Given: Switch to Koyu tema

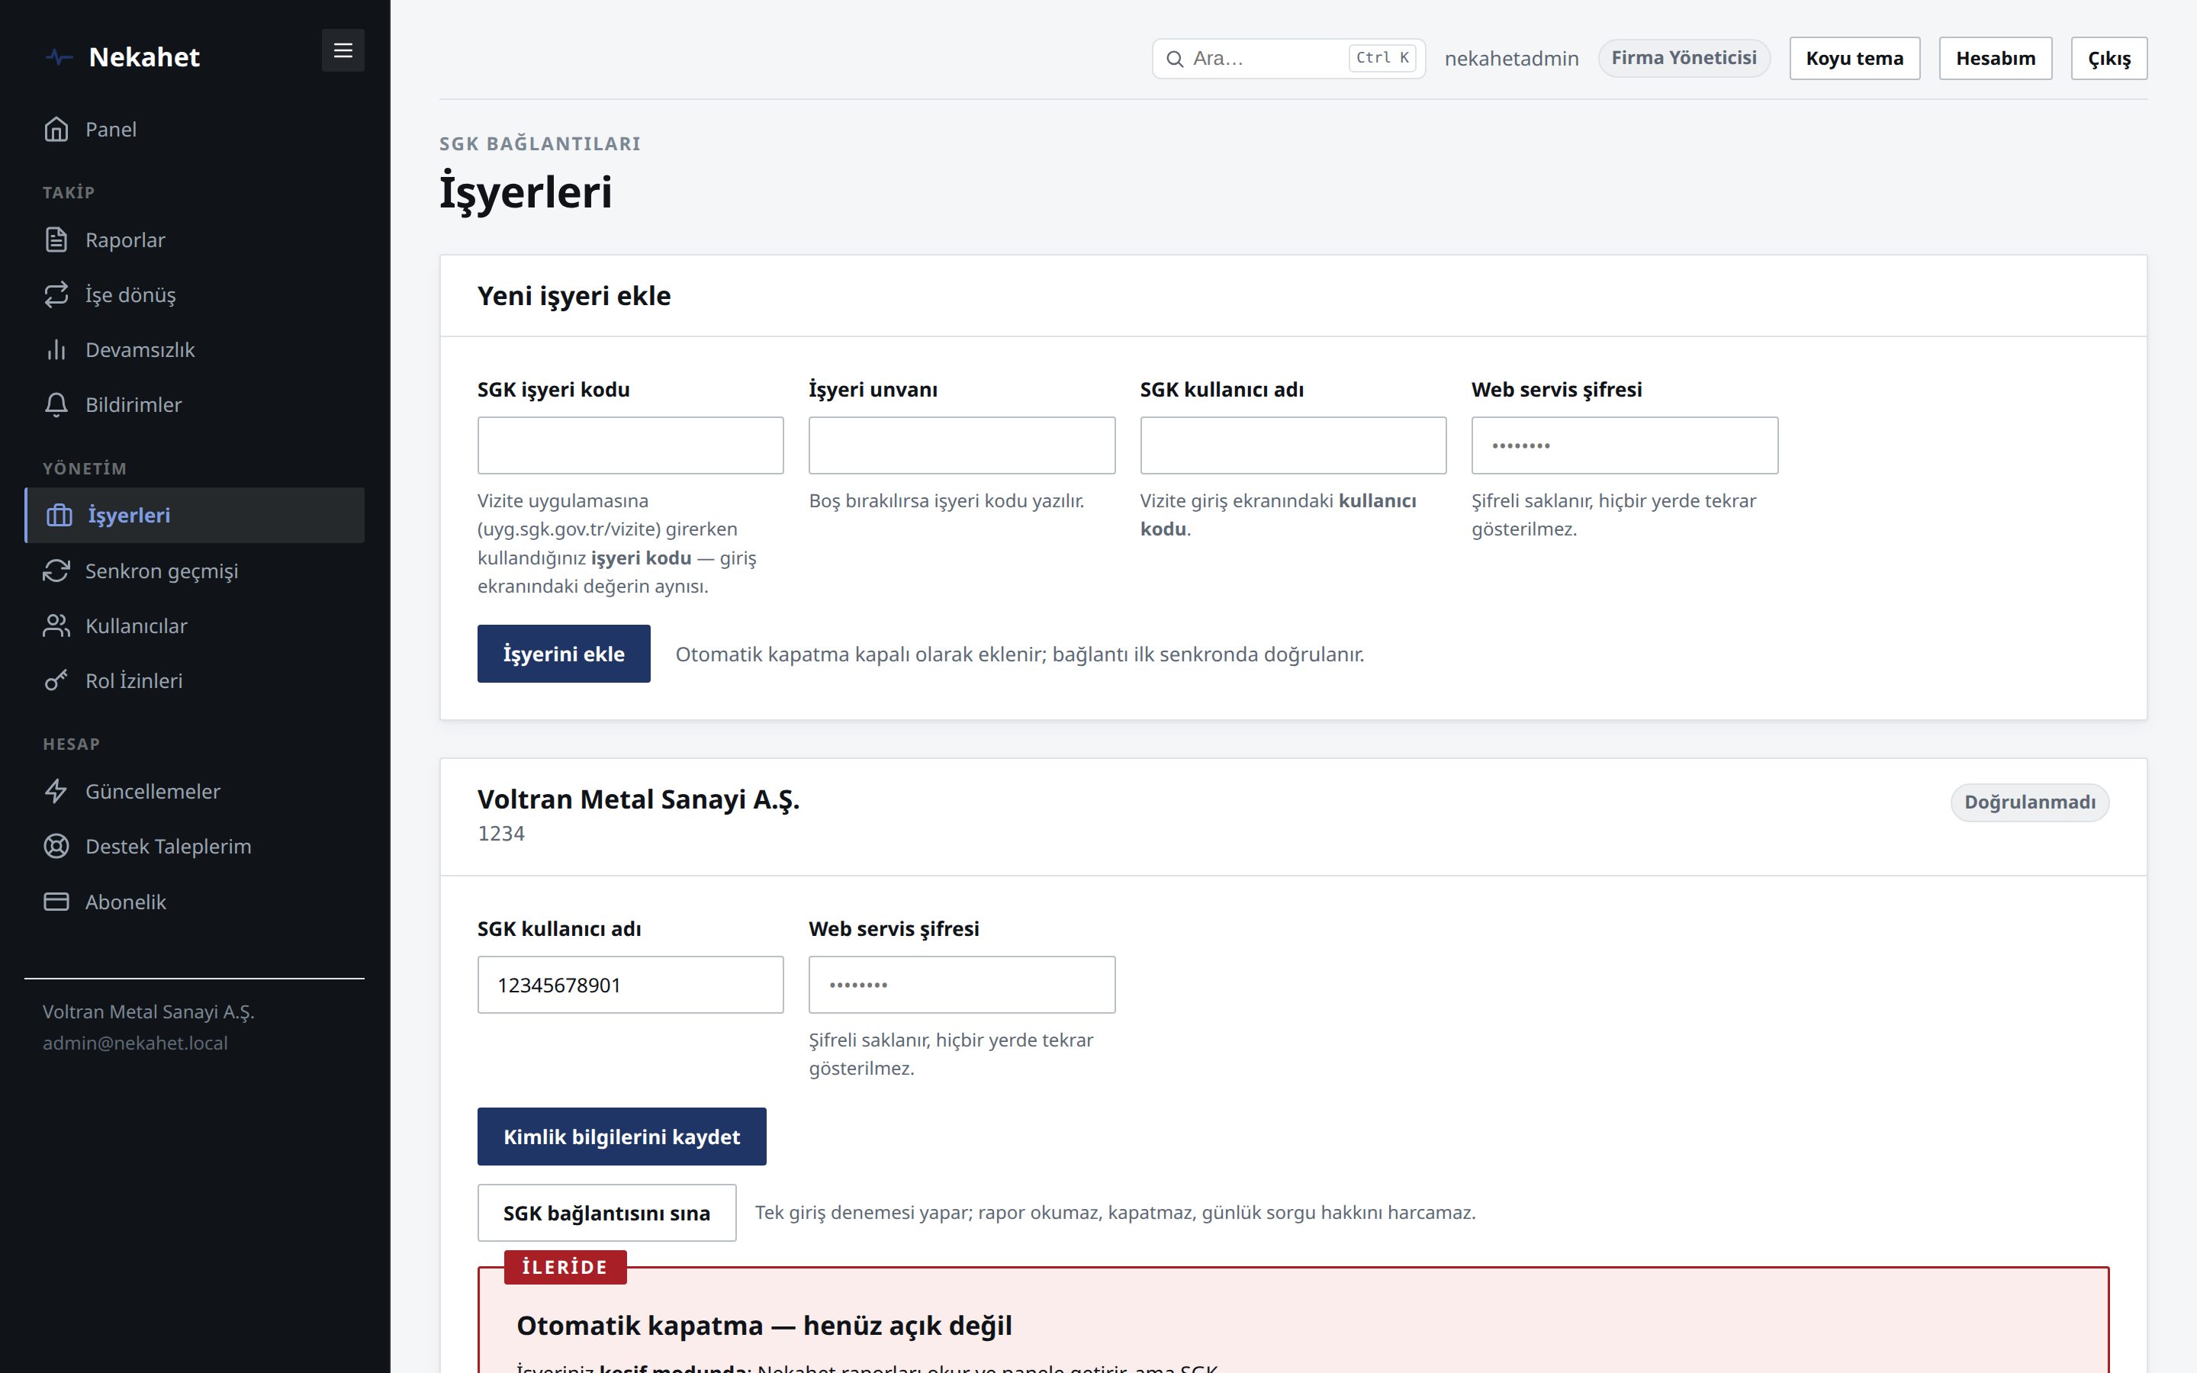Looking at the screenshot, I should (1854, 58).
